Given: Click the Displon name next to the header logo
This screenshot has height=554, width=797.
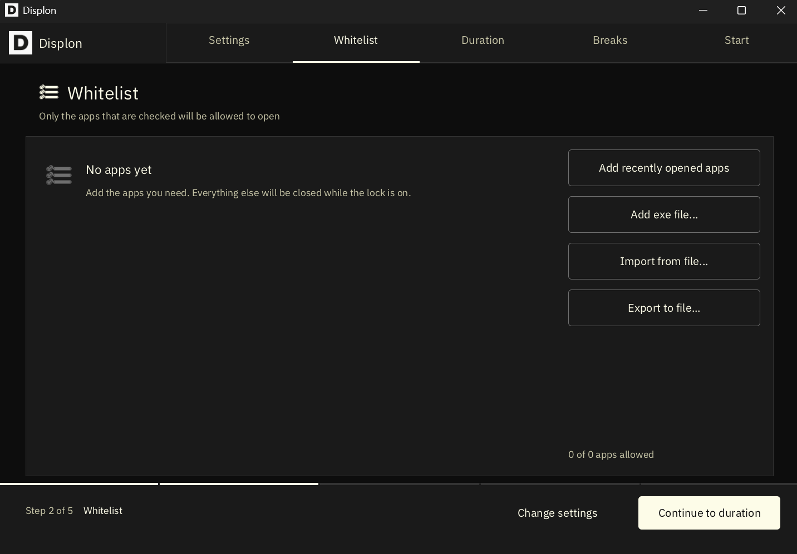Looking at the screenshot, I should (x=61, y=43).
